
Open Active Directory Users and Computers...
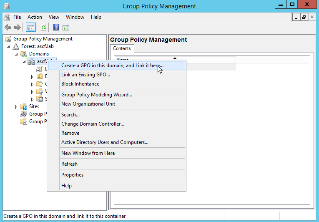point(117,142)
